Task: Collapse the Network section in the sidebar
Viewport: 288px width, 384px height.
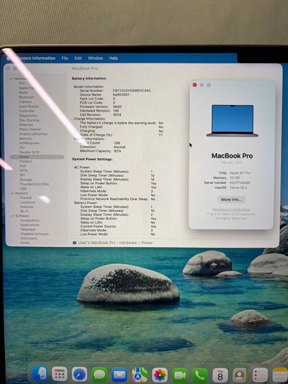Action: coord(13,193)
